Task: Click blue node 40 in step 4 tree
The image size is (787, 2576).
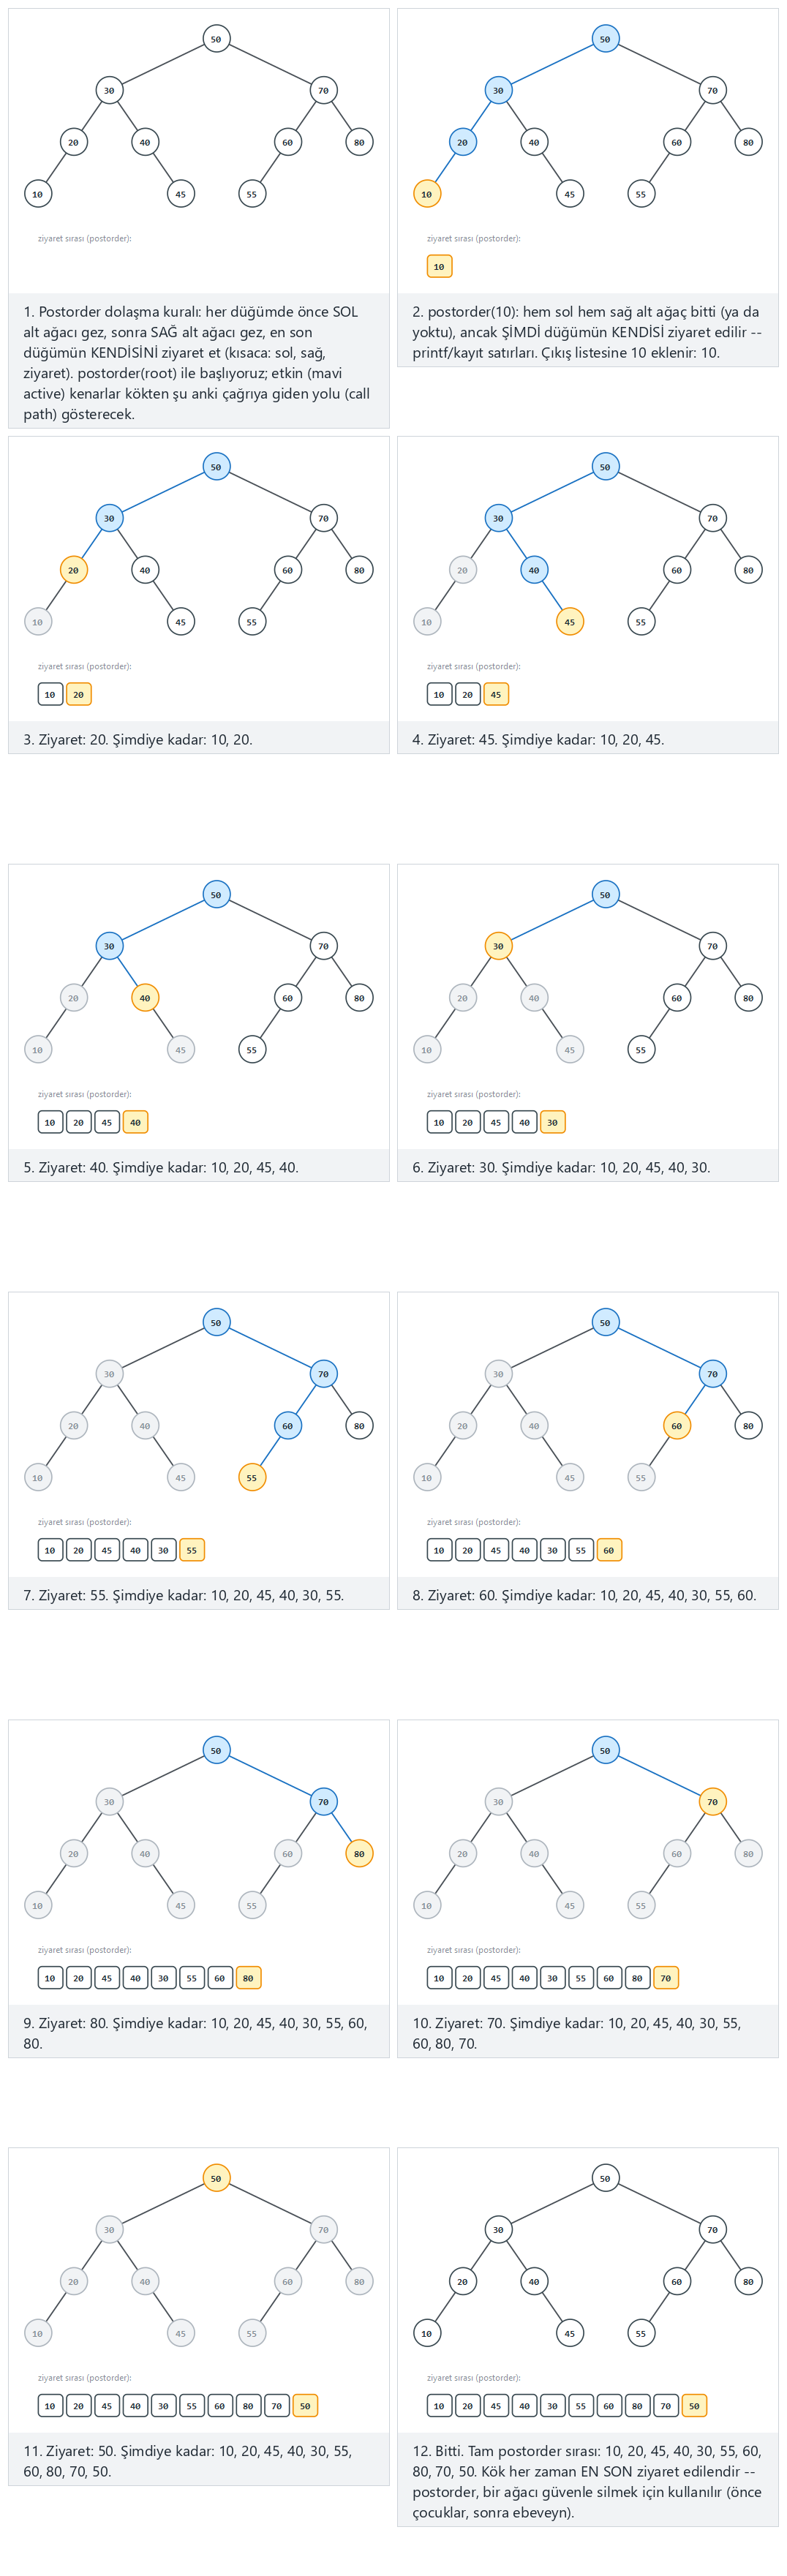Action: click(534, 570)
